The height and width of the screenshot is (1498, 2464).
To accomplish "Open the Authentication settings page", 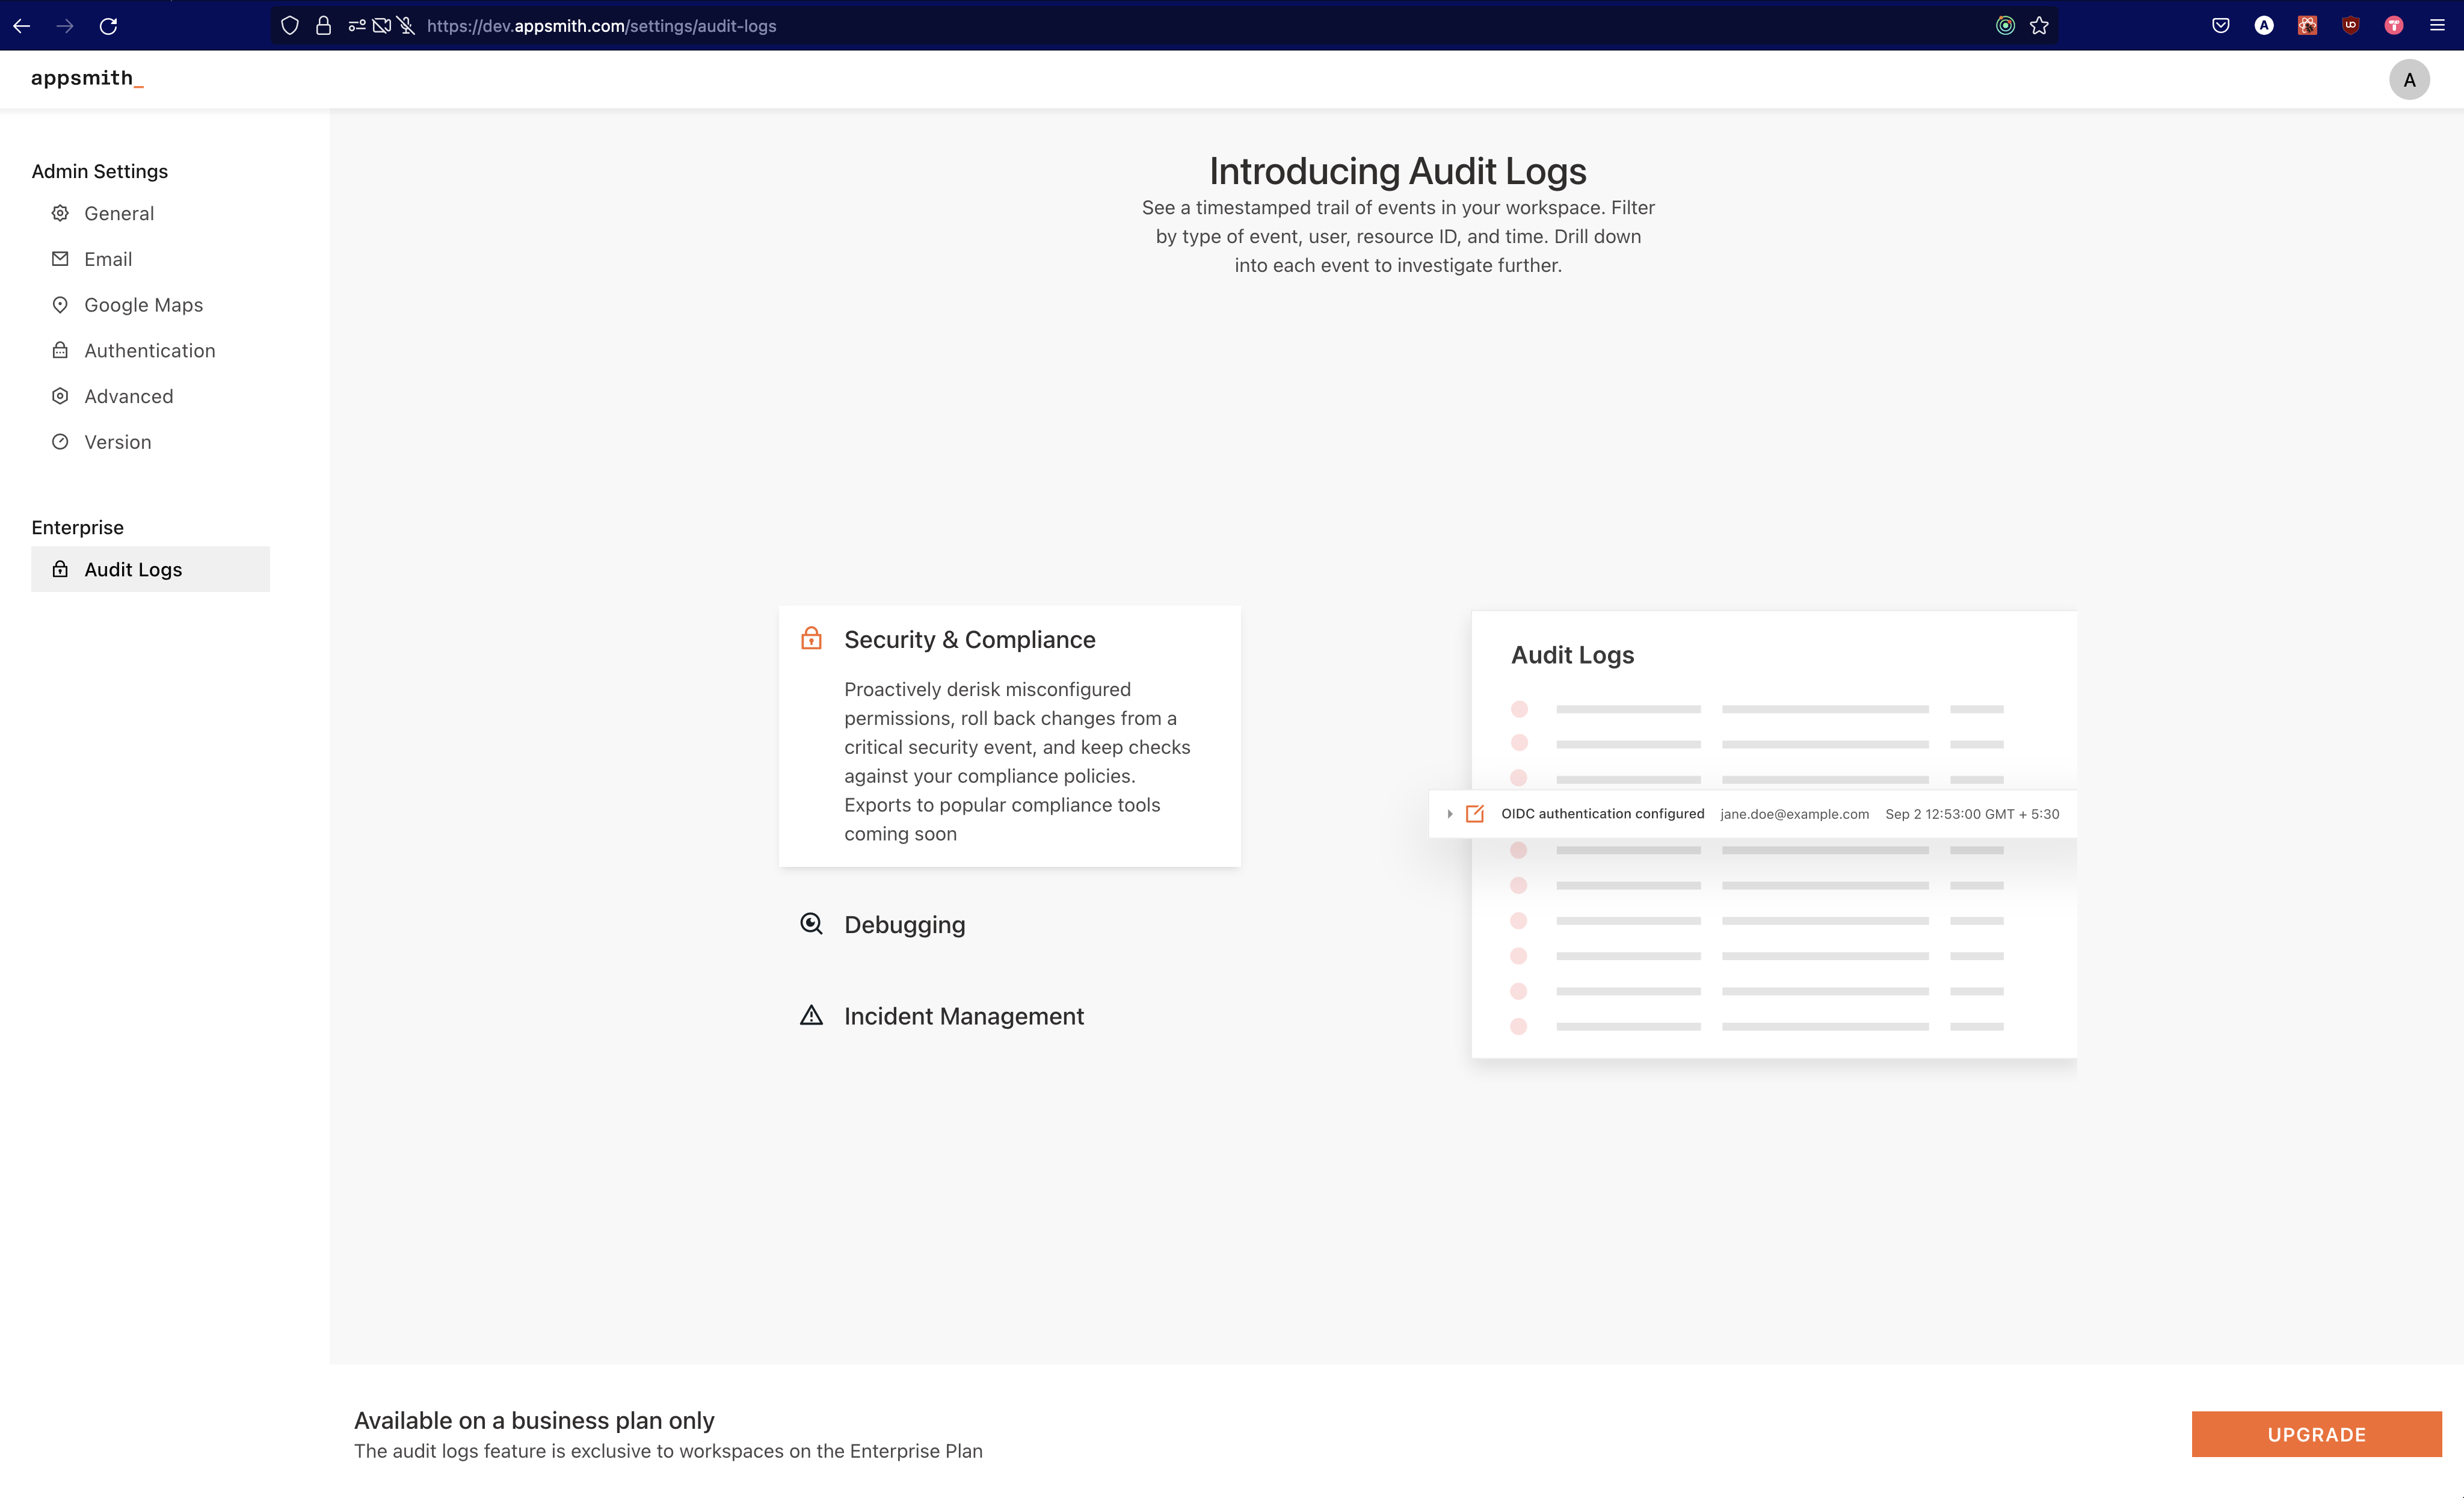I will pos(149,351).
